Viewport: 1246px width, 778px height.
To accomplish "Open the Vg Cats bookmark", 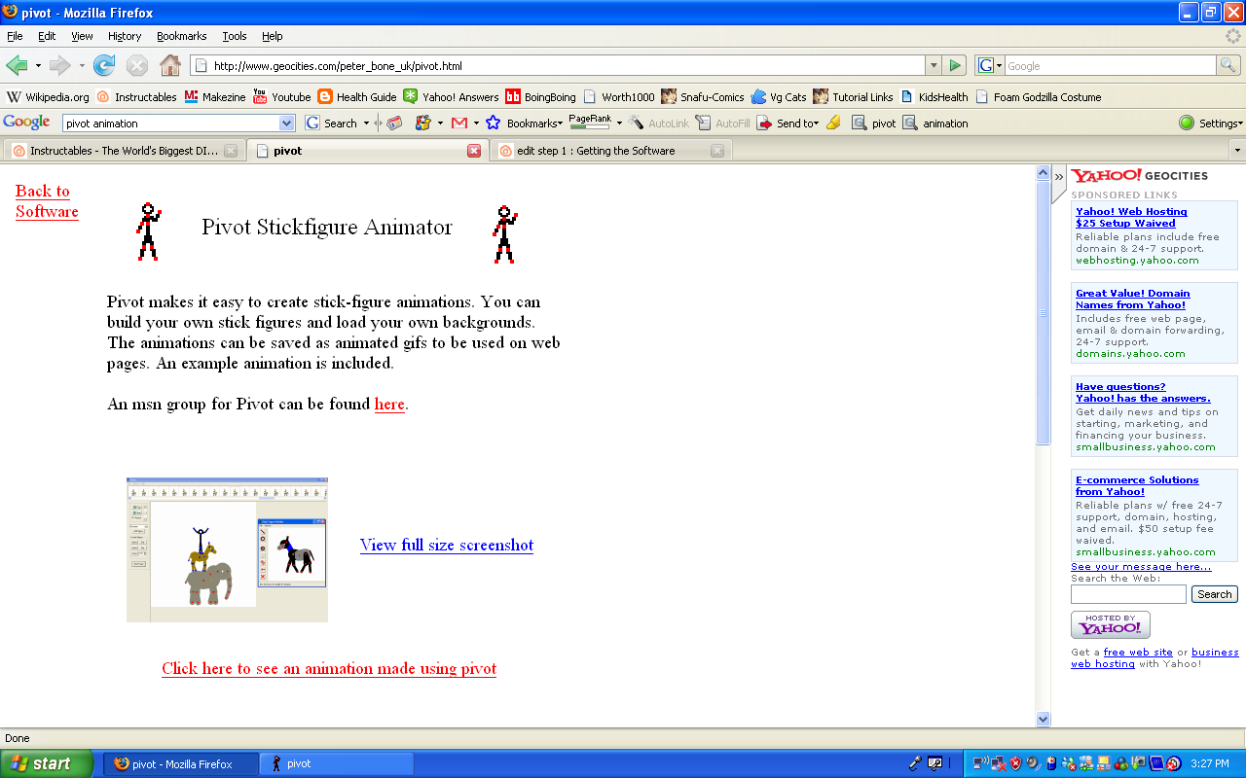I will click(x=779, y=97).
